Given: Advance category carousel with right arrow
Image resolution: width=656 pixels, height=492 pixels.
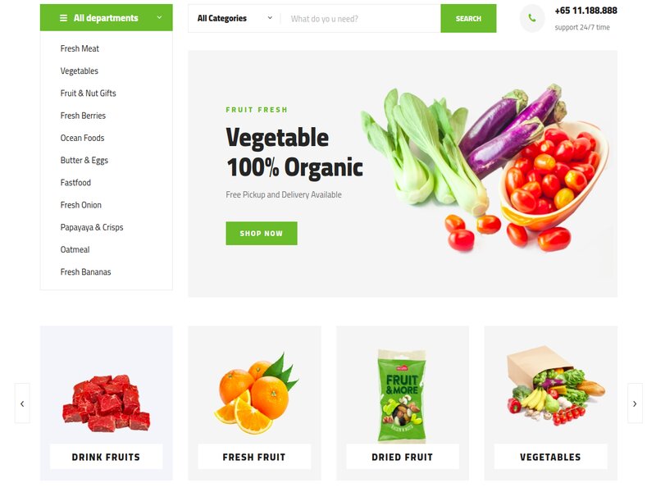Looking at the screenshot, I should [x=635, y=403].
